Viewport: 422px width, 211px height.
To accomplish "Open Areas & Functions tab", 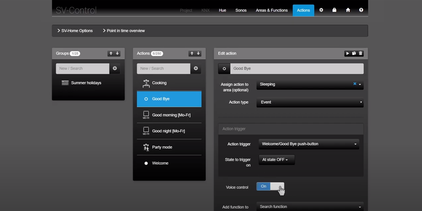I will coord(272,10).
